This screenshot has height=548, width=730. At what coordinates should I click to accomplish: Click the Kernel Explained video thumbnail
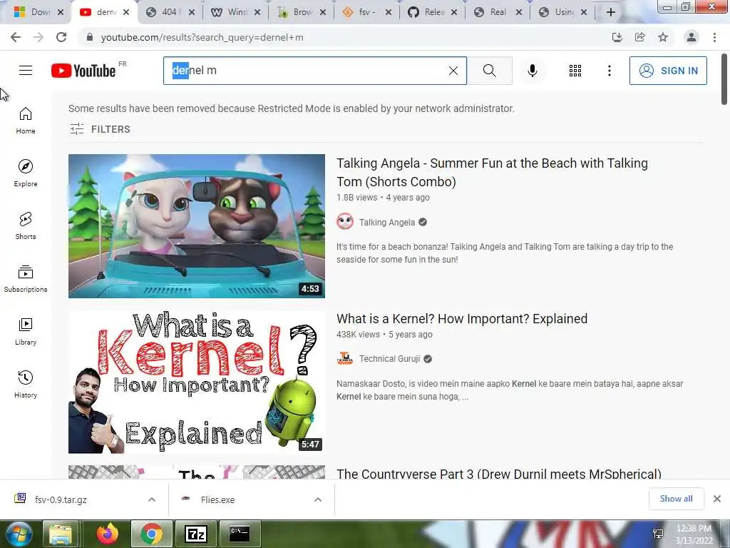coord(197,382)
